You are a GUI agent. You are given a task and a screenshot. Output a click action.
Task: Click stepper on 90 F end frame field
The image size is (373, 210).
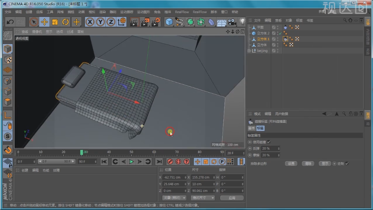96,162
